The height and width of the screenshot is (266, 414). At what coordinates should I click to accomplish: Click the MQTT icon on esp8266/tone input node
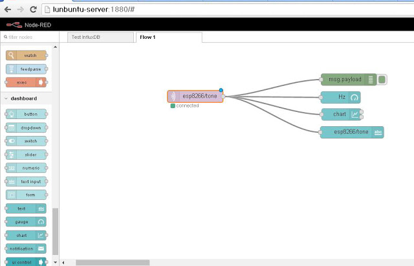pos(173,96)
